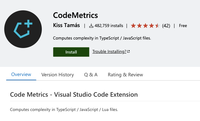
Task: Click the star rating icons
Action: point(145,26)
